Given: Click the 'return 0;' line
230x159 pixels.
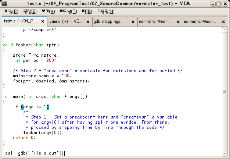Looking at the screenshot, I should (x=24, y=138).
